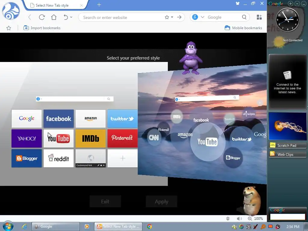Open the skin shirt icon in title bar
Screen dimensions: 308x231
click(x=238, y=3)
